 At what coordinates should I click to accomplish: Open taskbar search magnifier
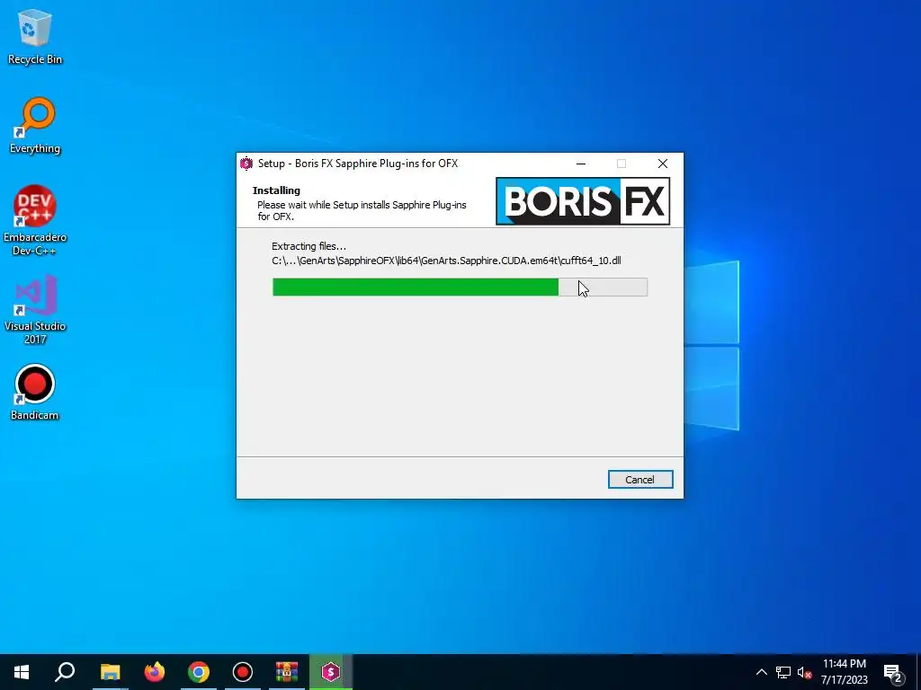pos(65,672)
